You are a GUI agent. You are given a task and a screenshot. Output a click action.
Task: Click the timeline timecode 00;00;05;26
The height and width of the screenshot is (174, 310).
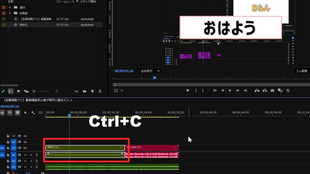pyautogui.click(x=10, y=107)
